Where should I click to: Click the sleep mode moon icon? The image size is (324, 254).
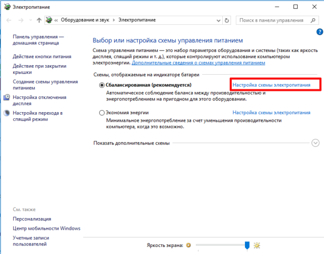click(x=7, y=113)
